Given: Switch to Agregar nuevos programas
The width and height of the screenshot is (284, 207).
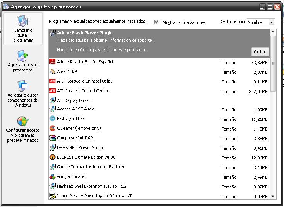Looking at the screenshot, I should (x=23, y=61).
